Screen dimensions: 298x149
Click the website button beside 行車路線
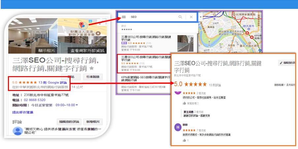(71, 77)
